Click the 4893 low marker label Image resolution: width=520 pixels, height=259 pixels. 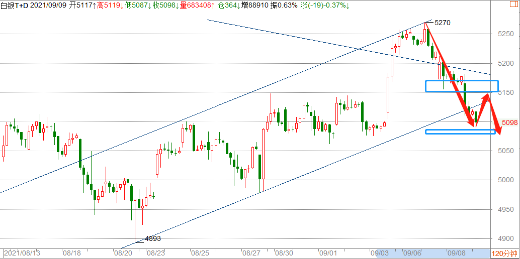153,238
